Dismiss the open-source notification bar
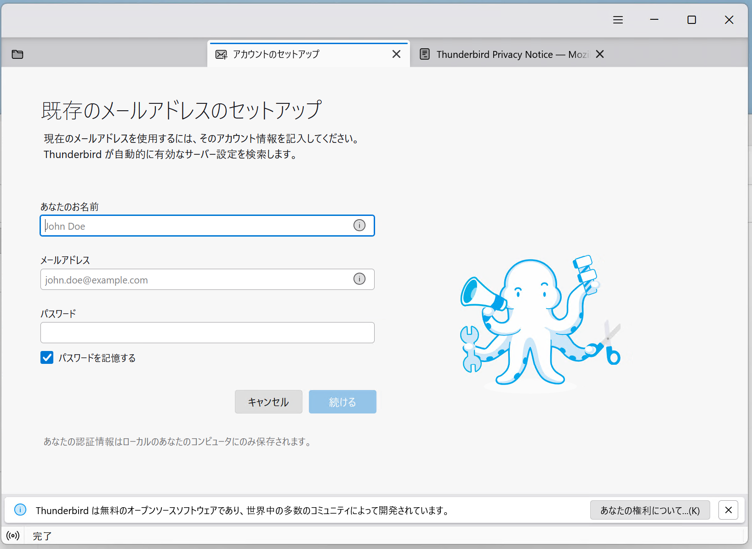 (x=728, y=510)
